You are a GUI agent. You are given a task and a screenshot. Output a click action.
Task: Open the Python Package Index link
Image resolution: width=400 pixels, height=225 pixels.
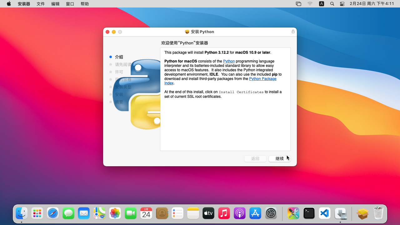[220, 81]
